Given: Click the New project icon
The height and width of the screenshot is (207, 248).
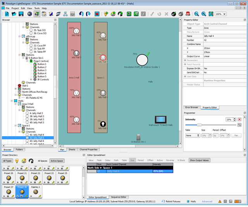Looking at the screenshot, I should (x=7, y=14).
